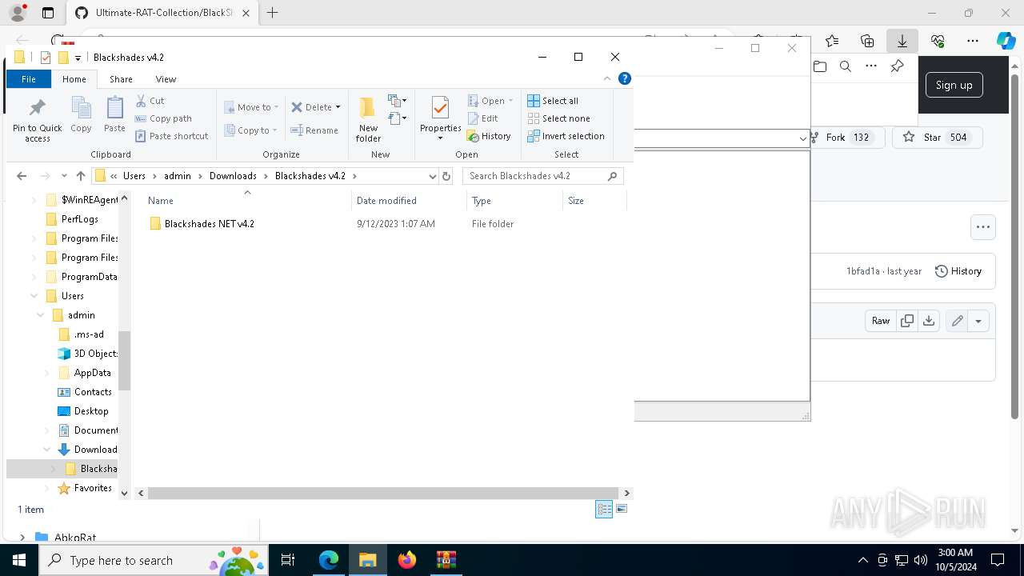Click Raw button on GitHub

pos(880,321)
